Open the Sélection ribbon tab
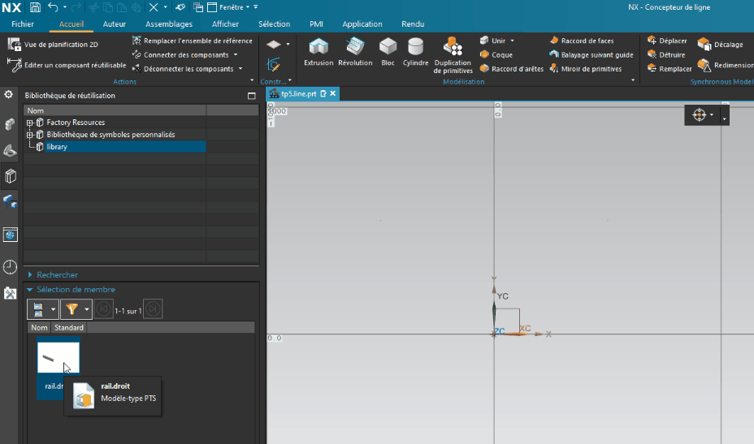This screenshot has width=754, height=444. (274, 24)
